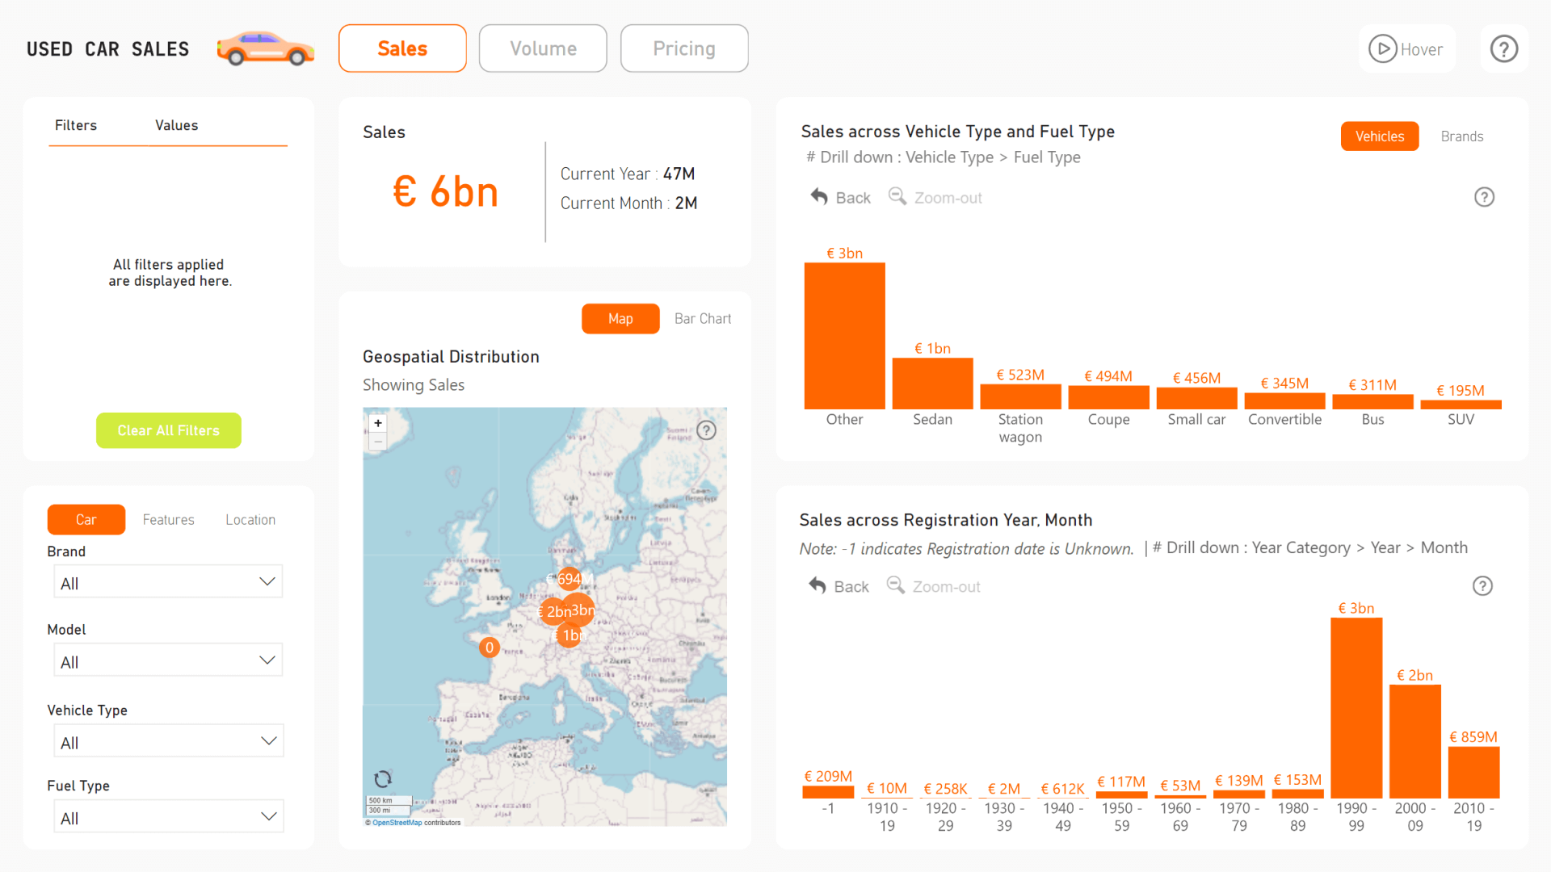This screenshot has height=872, width=1551.
Task: Click the help icon beside Hover
Action: (1503, 48)
